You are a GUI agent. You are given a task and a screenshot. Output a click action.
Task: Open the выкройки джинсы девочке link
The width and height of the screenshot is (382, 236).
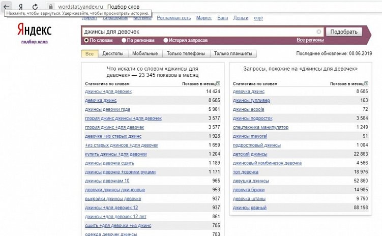point(113,199)
